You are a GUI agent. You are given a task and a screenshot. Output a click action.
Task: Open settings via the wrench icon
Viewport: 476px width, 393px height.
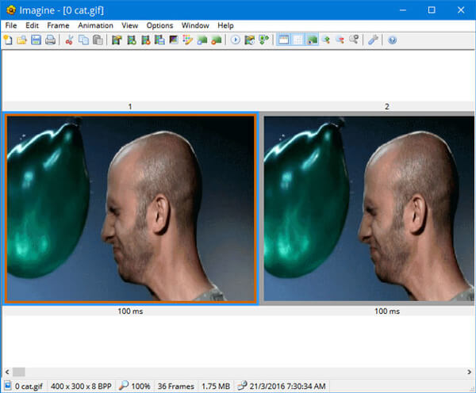point(373,40)
